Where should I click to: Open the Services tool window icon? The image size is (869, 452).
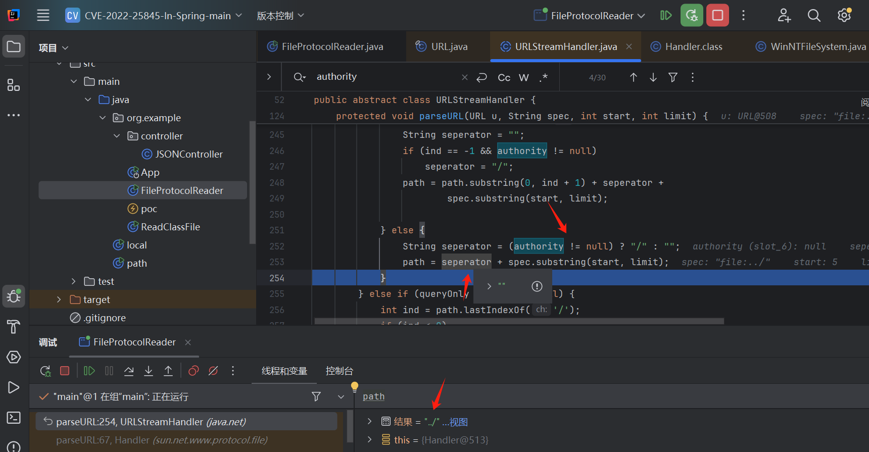pos(14,357)
